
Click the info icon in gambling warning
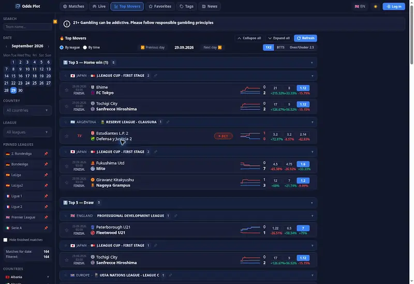67,24
